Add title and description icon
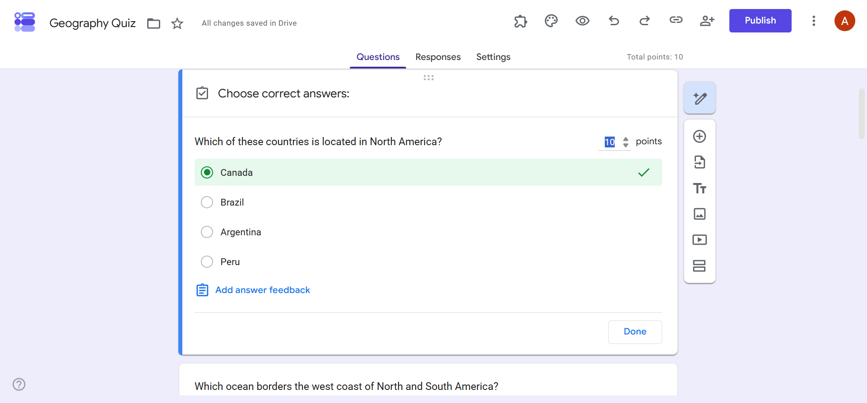 point(700,188)
